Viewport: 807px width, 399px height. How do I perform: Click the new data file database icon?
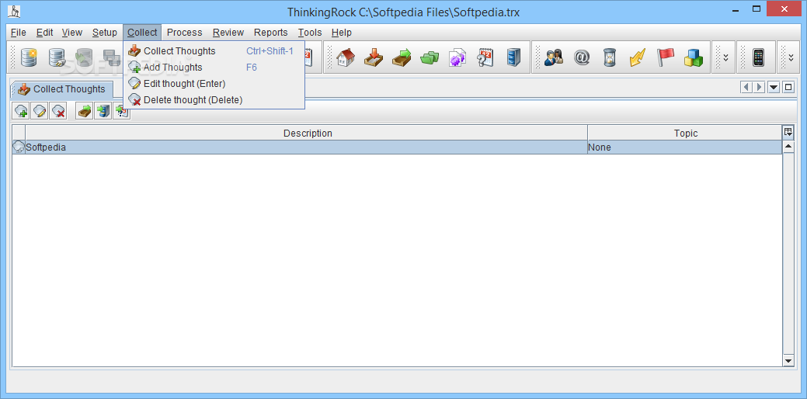pyautogui.click(x=29, y=57)
